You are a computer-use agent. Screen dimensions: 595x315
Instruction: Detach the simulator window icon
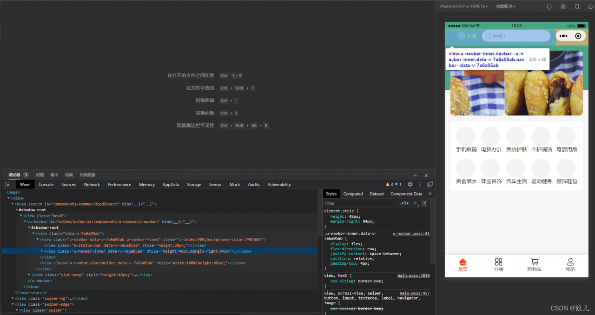pyautogui.click(x=590, y=7)
